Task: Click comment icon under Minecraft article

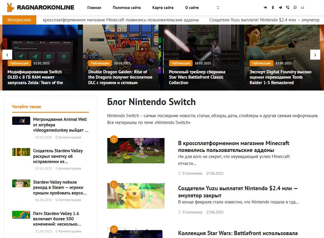Action: click(179, 173)
